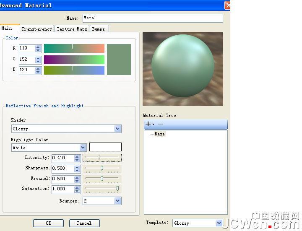The height and width of the screenshot is (231, 302).
Task: Click the Fresnel field 0.500
Action: [63, 179]
